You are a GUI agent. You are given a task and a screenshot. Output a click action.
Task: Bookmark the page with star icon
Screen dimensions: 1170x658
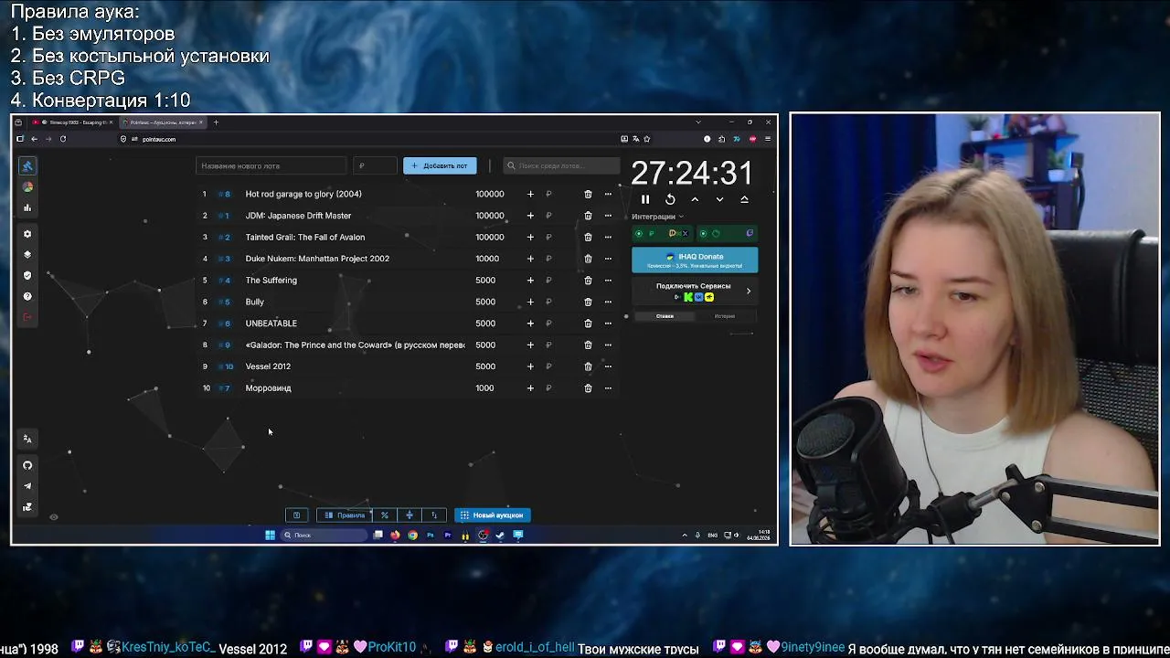(x=647, y=139)
